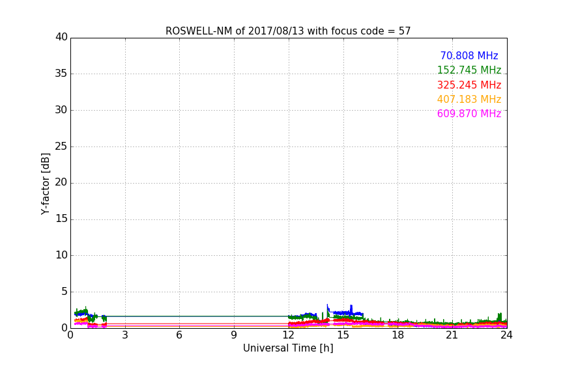Click the x-axis tick label '9'
Viewport: 563px width, 375px height.
coord(234,335)
